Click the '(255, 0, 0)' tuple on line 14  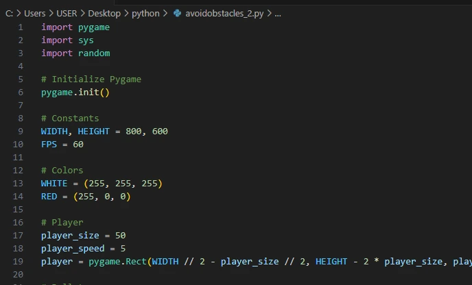point(102,197)
